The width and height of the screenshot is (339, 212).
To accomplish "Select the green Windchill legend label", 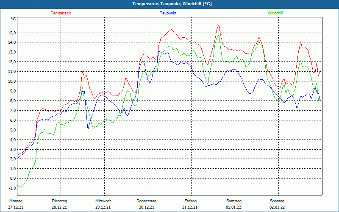I will coord(275,13).
